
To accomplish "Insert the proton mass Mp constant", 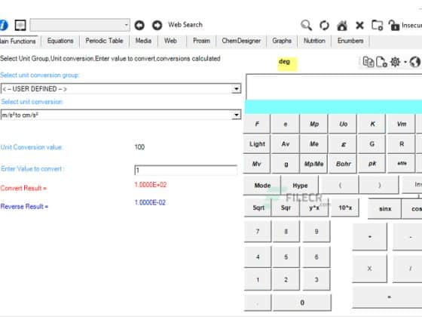I will 314,124.
